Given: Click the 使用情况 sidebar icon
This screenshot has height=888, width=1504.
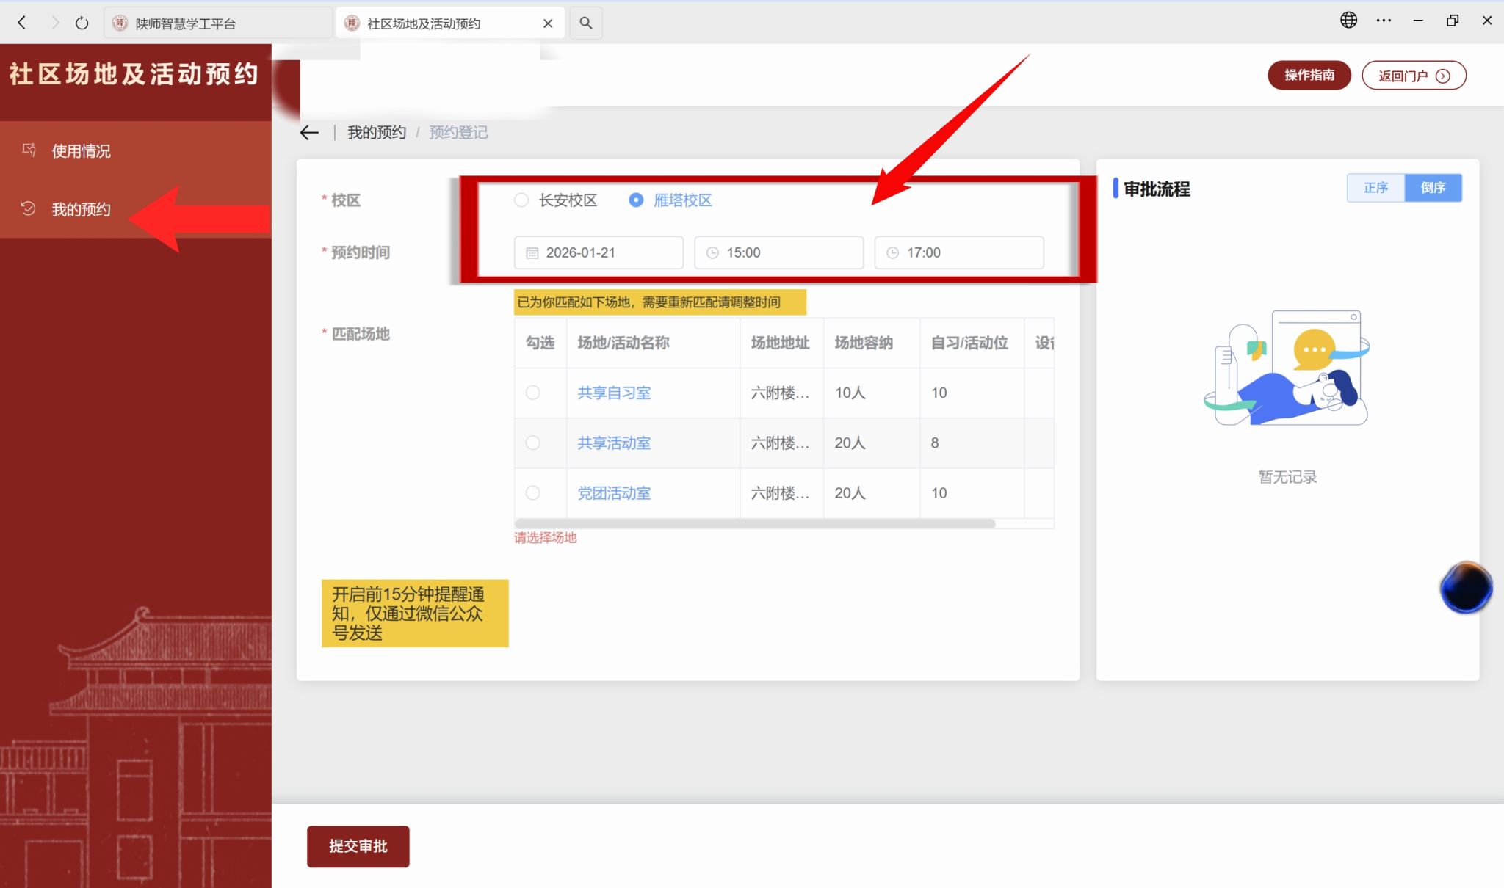Looking at the screenshot, I should coord(29,150).
